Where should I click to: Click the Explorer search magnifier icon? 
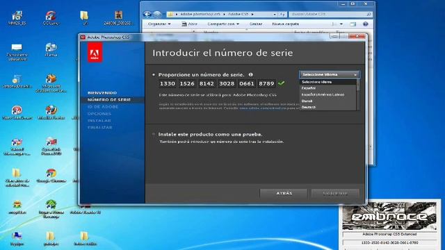(369, 14)
